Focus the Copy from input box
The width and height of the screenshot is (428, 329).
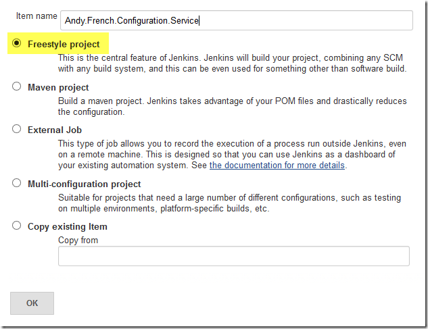coord(234,256)
